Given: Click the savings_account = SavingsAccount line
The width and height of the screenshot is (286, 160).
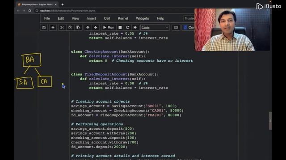Looking at the screenshot, I should point(124,106).
